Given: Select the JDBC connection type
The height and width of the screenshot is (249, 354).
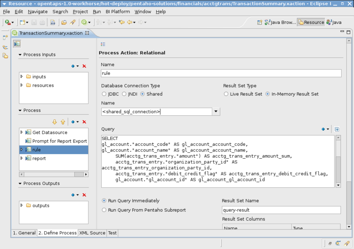Looking at the screenshot, I should tap(104, 94).
